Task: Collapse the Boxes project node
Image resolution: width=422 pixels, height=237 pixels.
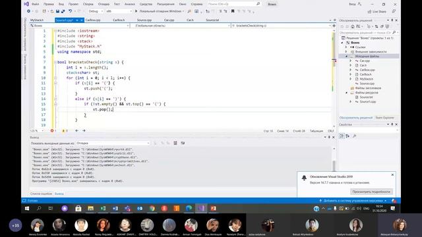Action: (343, 42)
